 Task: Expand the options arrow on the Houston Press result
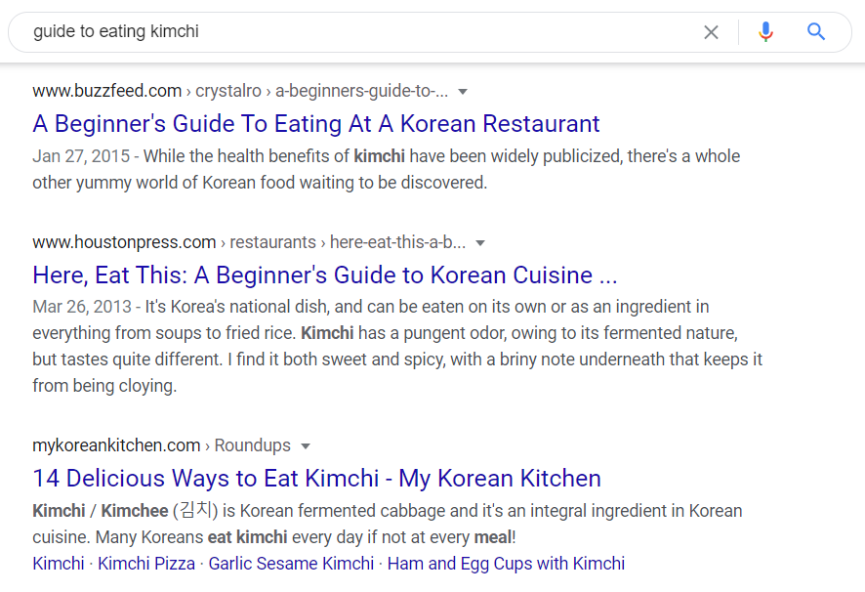pos(480,242)
